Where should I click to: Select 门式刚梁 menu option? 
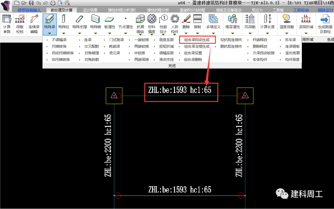click(x=117, y=40)
